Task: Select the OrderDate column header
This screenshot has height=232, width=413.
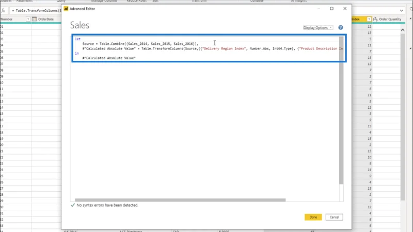Action: coord(46,19)
